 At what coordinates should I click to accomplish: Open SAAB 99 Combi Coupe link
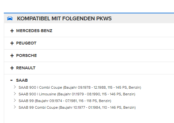[77, 107]
